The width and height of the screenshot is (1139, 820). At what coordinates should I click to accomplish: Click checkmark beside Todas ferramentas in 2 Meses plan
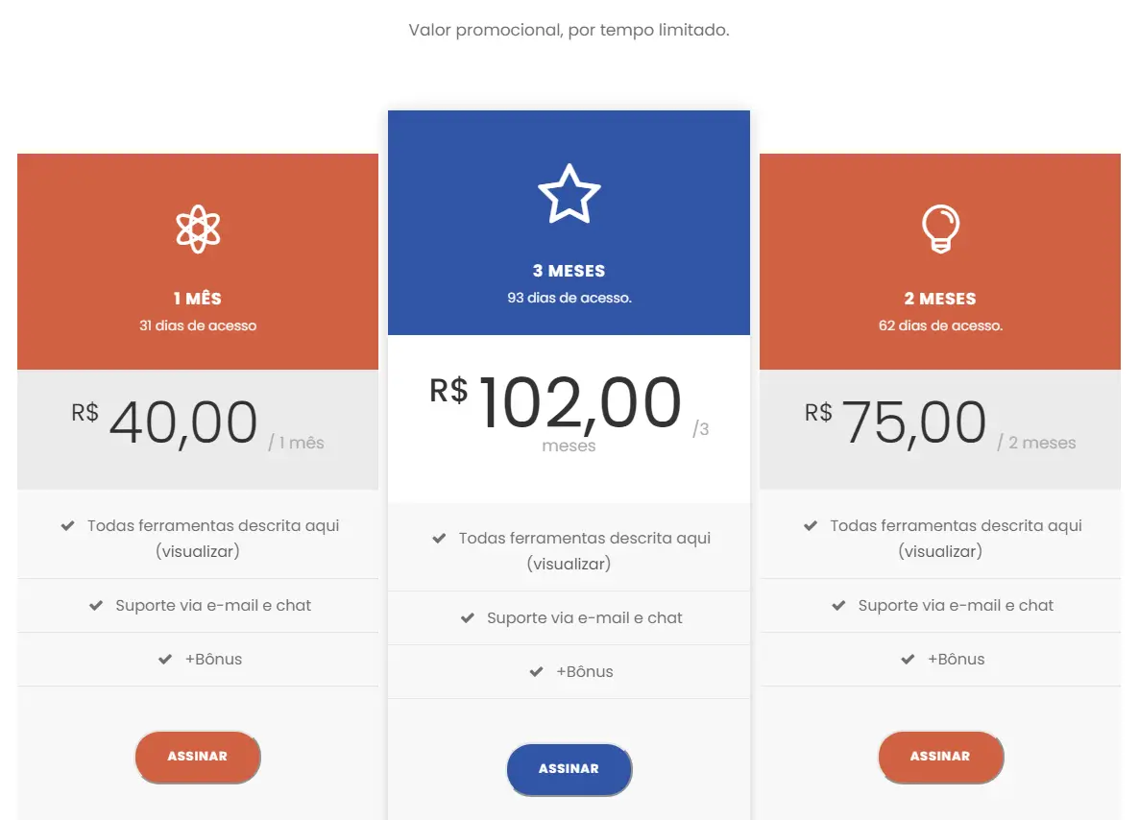[x=811, y=525]
